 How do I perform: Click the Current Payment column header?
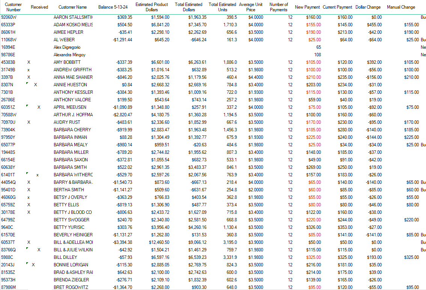[x=337, y=7]
